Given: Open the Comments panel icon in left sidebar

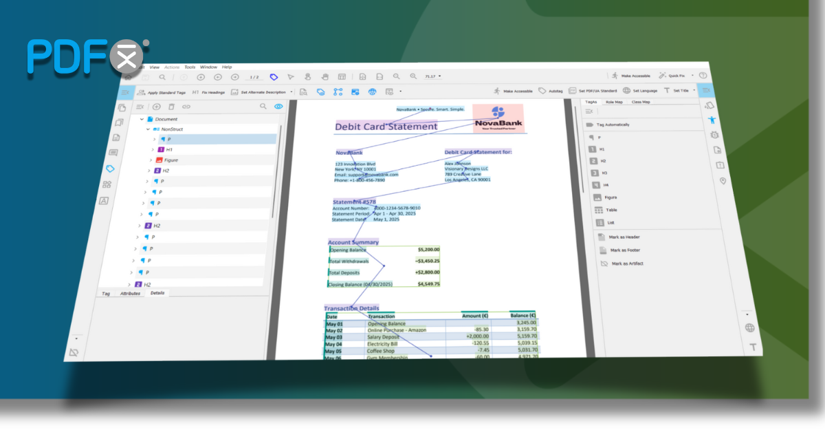Looking at the screenshot, I should [x=113, y=153].
